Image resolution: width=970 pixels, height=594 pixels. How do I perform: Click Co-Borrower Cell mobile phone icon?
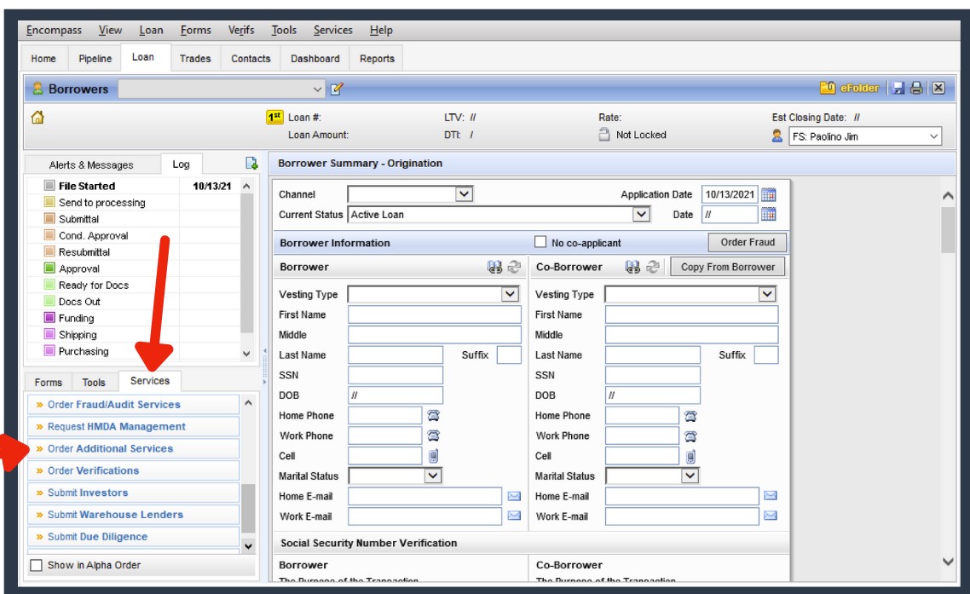[x=690, y=457]
